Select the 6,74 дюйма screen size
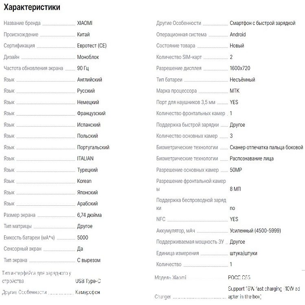 click(89, 215)
